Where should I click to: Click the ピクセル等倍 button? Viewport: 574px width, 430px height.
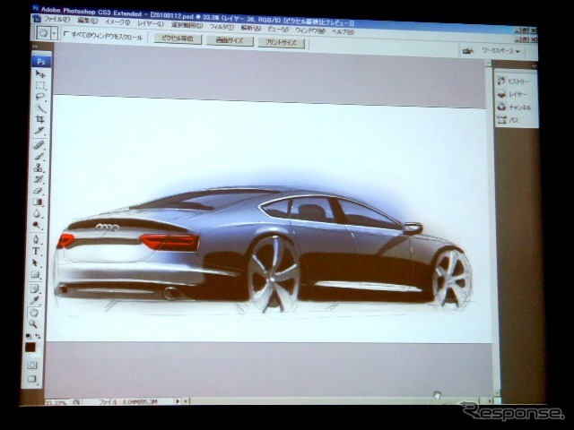point(178,38)
